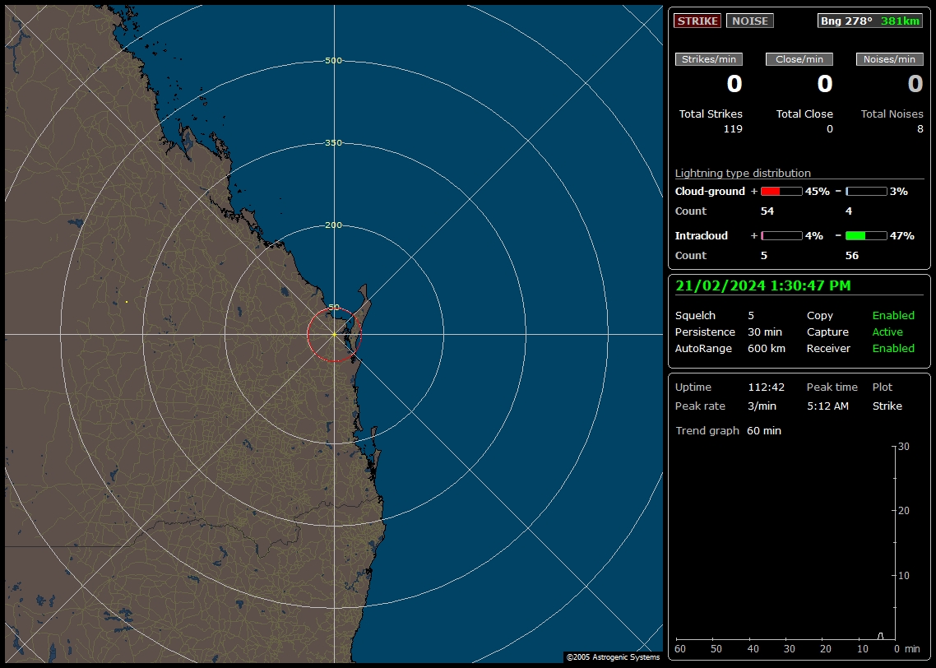936x668 pixels.
Task: Click the intracloud positive Count 5
Action: 764,256
